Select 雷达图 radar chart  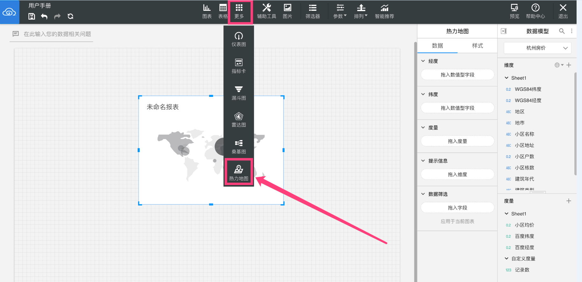coord(239,120)
